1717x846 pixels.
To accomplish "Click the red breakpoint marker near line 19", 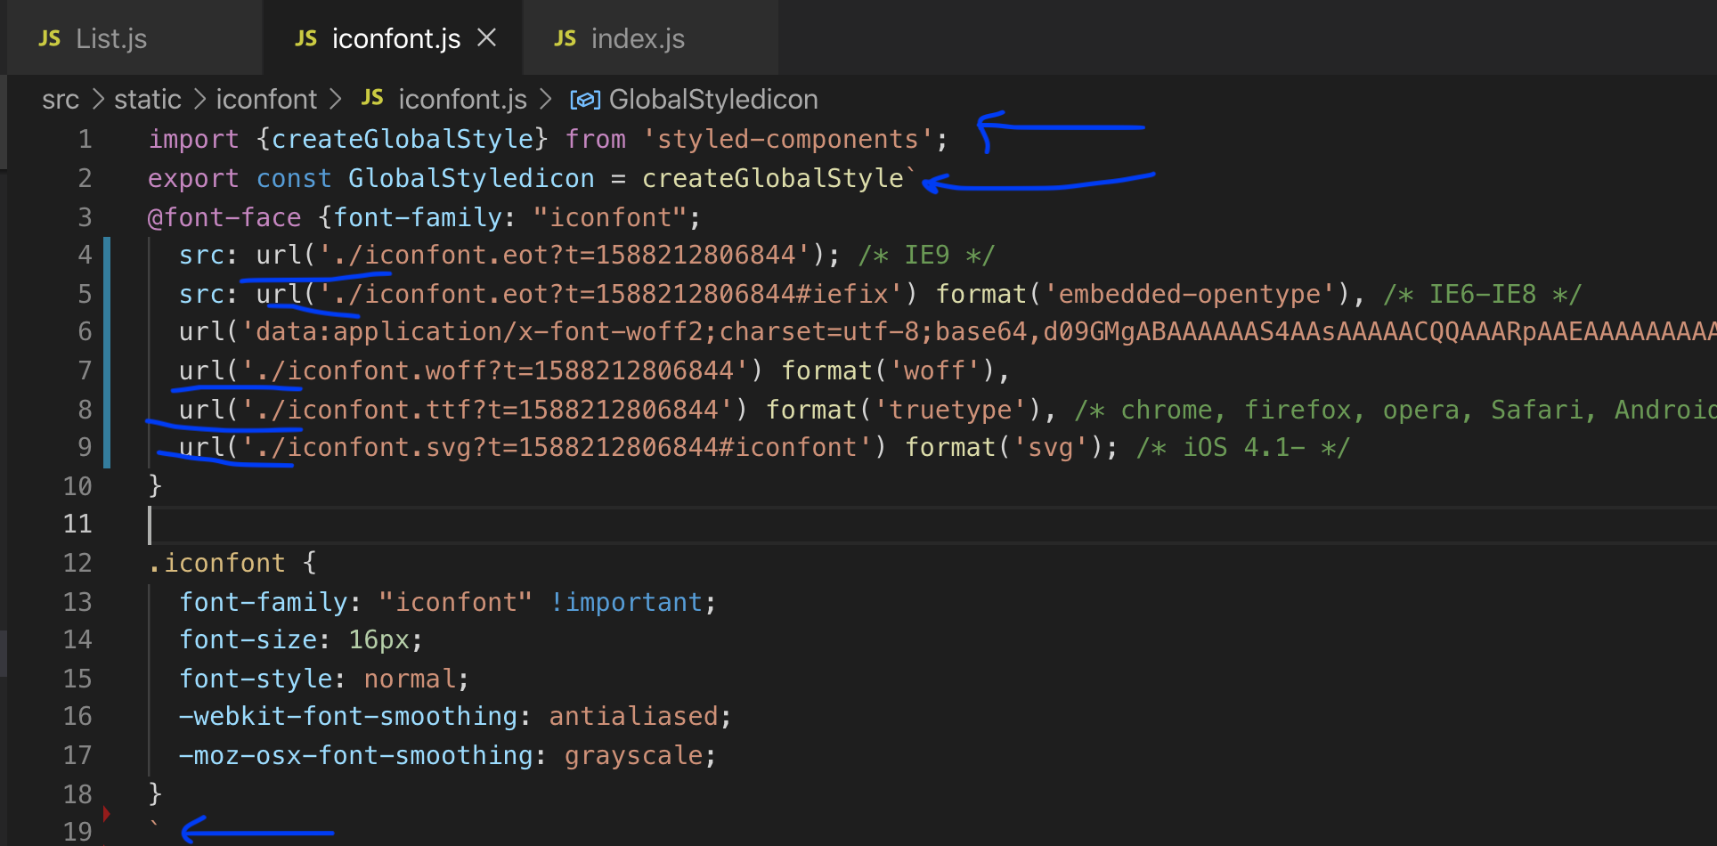I will pos(106,814).
